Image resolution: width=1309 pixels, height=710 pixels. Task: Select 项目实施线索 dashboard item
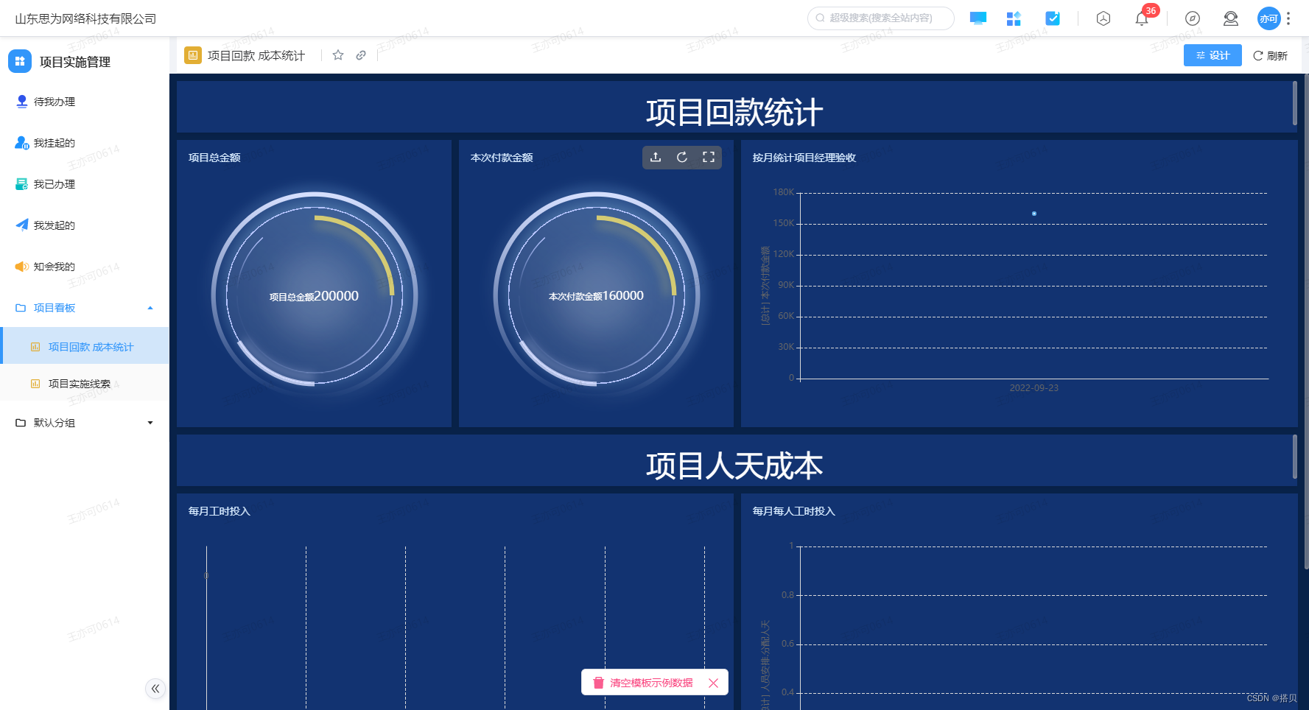85,383
